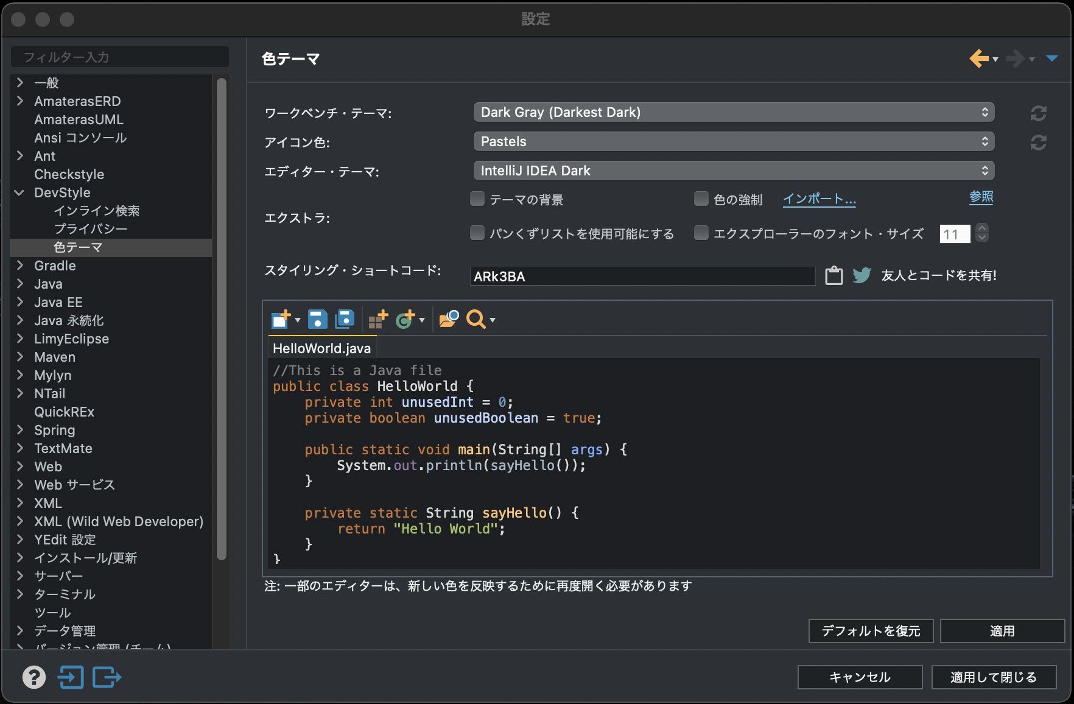Click the font size stepper arrows
This screenshot has width=1074, height=704.
click(981, 233)
